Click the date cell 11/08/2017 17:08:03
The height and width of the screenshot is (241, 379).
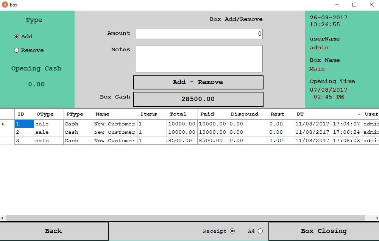click(328, 141)
